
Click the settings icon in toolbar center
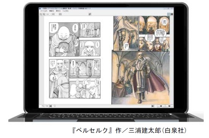coord(90,14)
